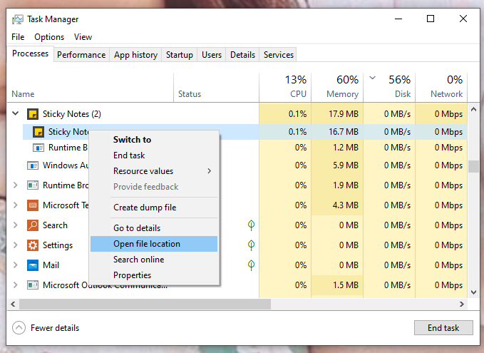Click the Microsoft Outlook Communications icon
Screen dimensions: 484x353
pos(33,285)
